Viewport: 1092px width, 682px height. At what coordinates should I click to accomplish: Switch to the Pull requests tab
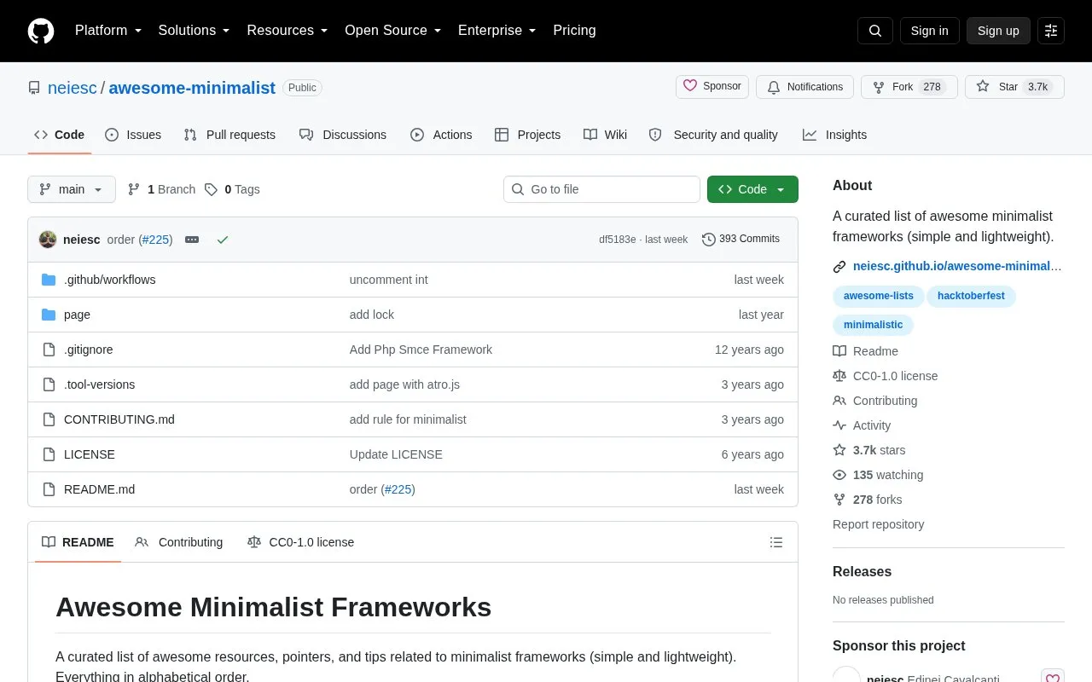point(229,135)
